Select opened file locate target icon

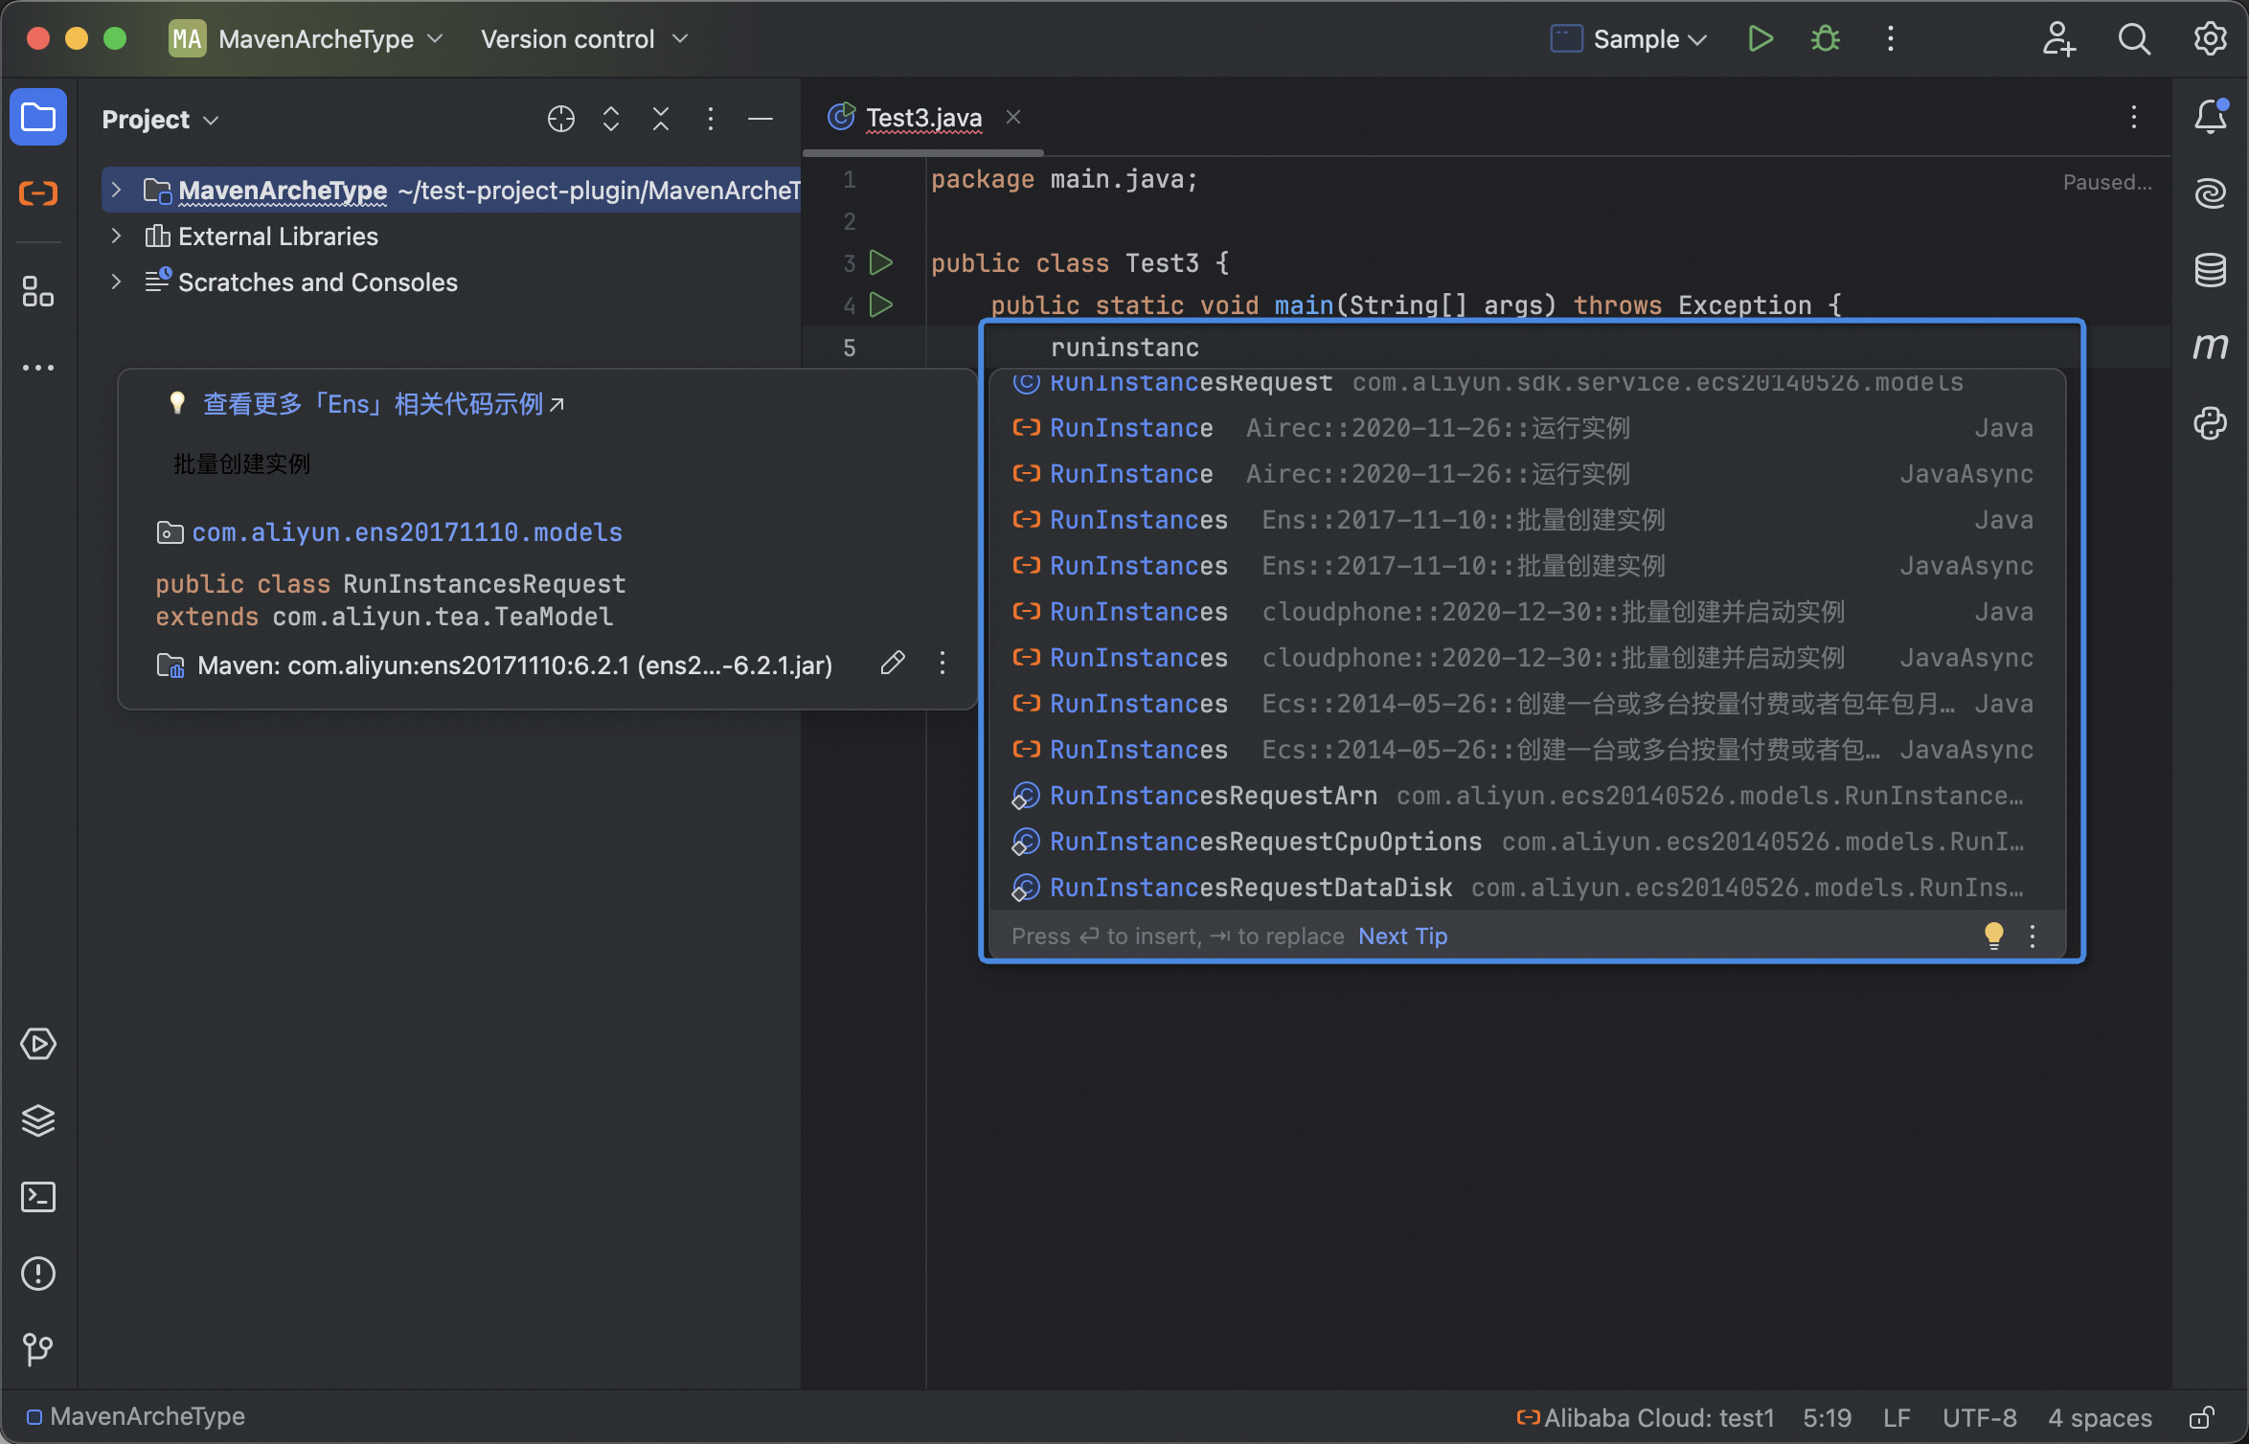coord(561,119)
